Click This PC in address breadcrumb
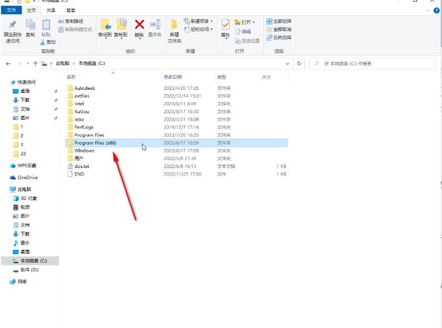This screenshot has height=328, width=442. [63, 63]
